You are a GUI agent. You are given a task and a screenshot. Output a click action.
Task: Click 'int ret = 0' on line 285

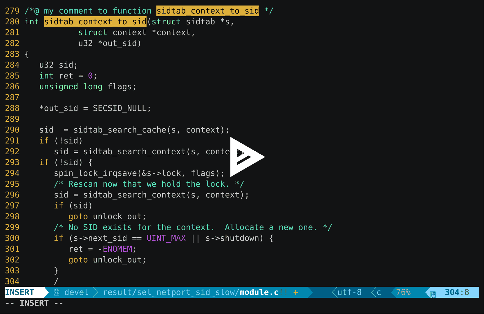pyautogui.click(x=66, y=76)
